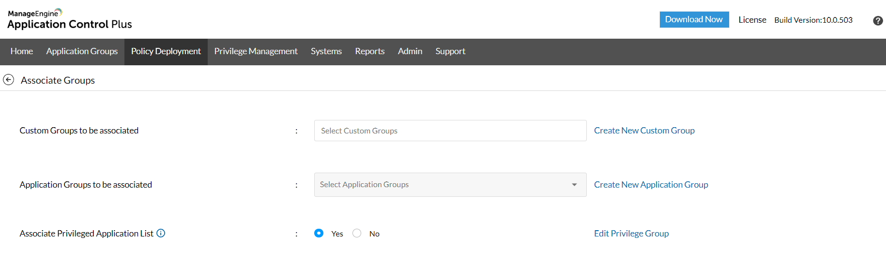The width and height of the screenshot is (886, 265).
Task: Navigate to the Reports tab
Action: pos(369,51)
